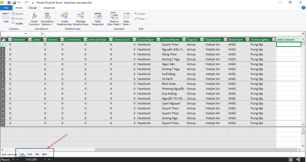Viewport: 306px width, 162px height.
Task: Go to next record
Action: 45,160
